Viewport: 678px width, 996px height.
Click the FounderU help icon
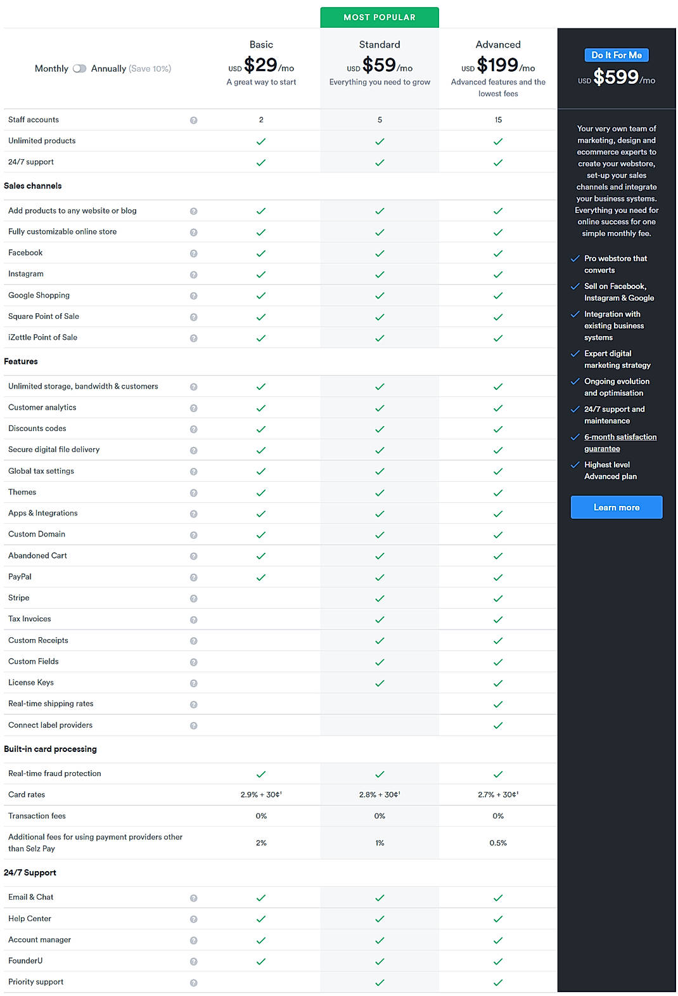pos(194,961)
